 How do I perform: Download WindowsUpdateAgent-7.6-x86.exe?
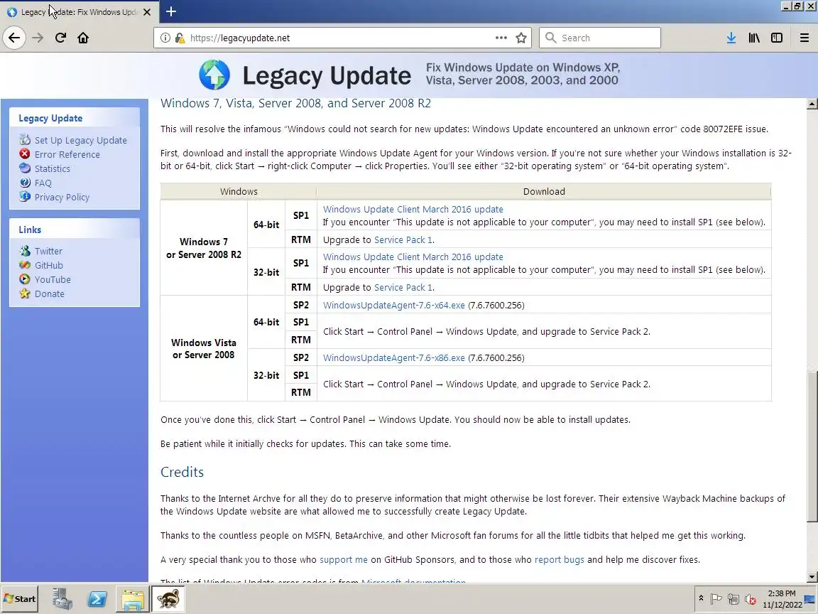click(394, 357)
